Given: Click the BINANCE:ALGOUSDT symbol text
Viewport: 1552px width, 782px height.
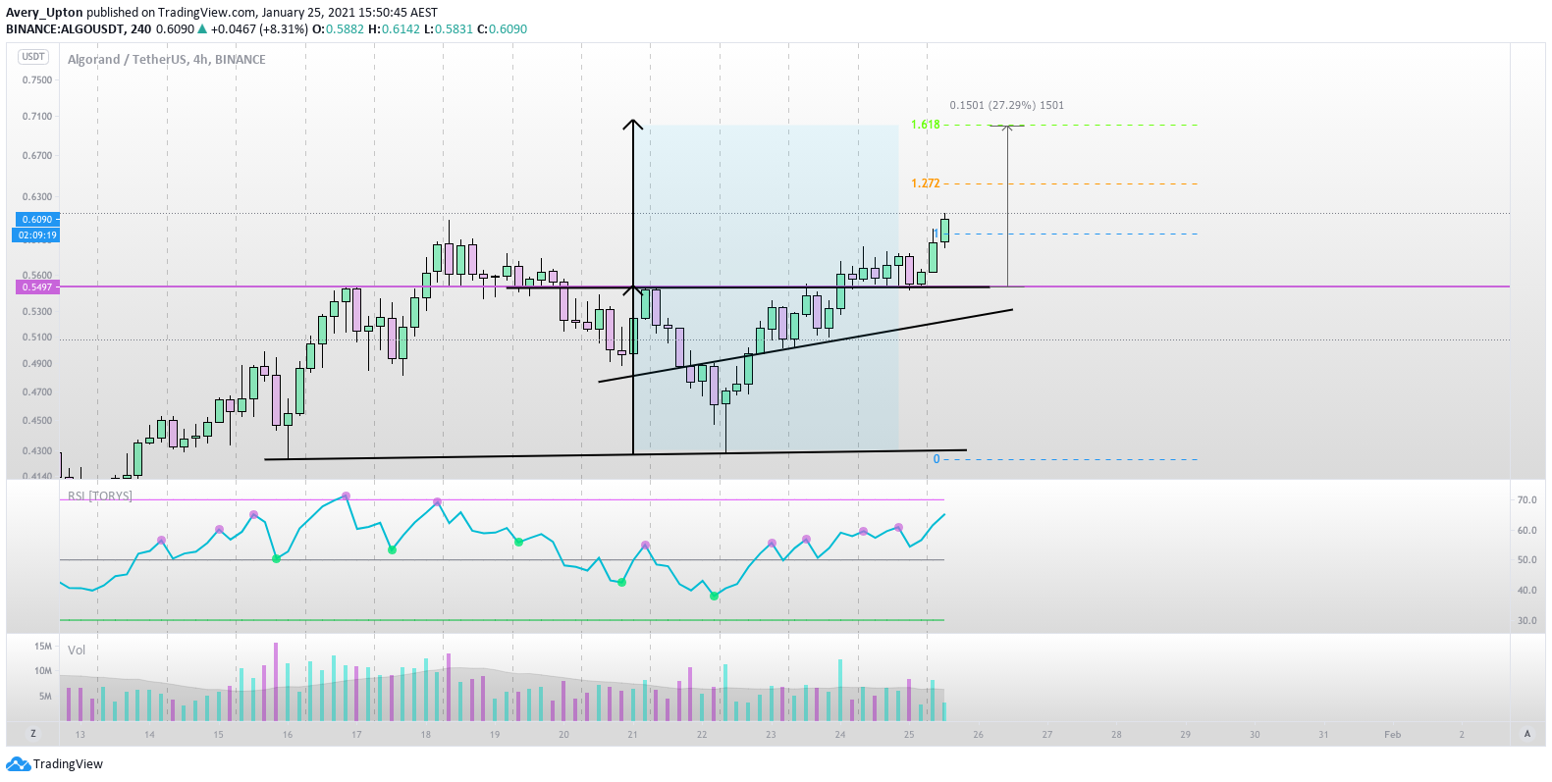Looking at the screenshot, I should [65, 29].
